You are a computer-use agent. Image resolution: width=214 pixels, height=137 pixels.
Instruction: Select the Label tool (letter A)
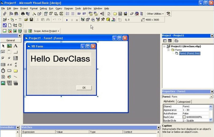16,46
